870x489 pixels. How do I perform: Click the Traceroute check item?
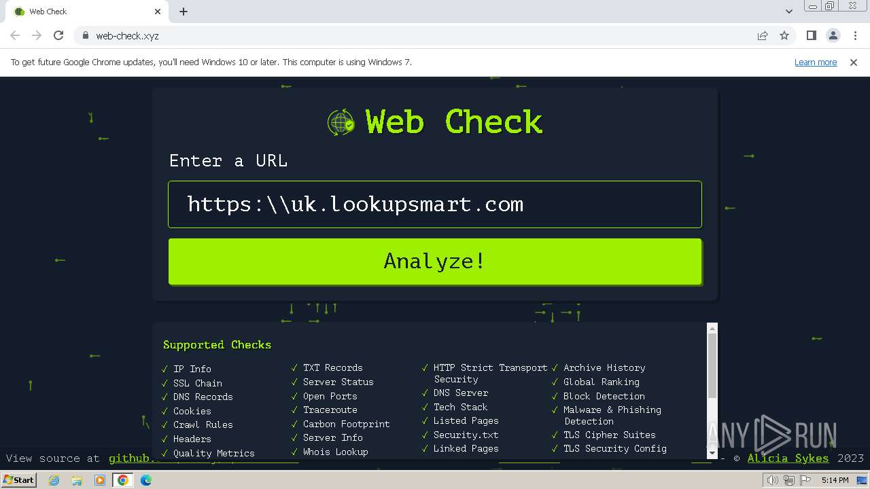click(x=330, y=410)
